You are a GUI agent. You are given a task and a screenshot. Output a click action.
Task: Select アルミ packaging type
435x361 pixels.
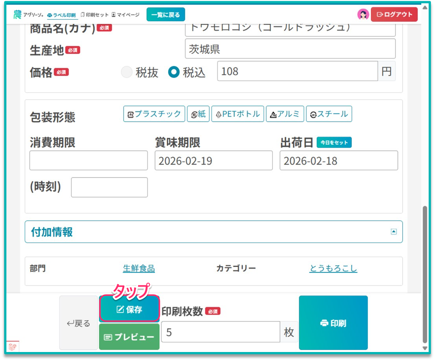pyautogui.click(x=285, y=114)
